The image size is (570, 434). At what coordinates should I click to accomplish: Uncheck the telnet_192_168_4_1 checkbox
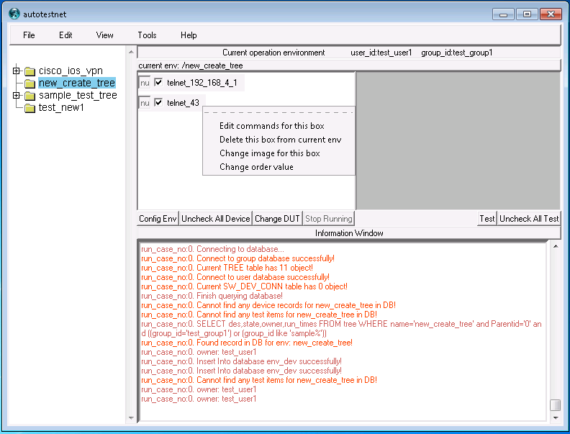(x=159, y=83)
